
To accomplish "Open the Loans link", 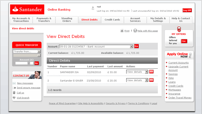I will tap(172, 82).
